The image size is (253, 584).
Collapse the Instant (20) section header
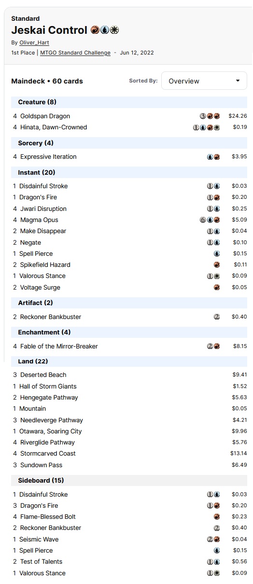[x=129, y=173]
